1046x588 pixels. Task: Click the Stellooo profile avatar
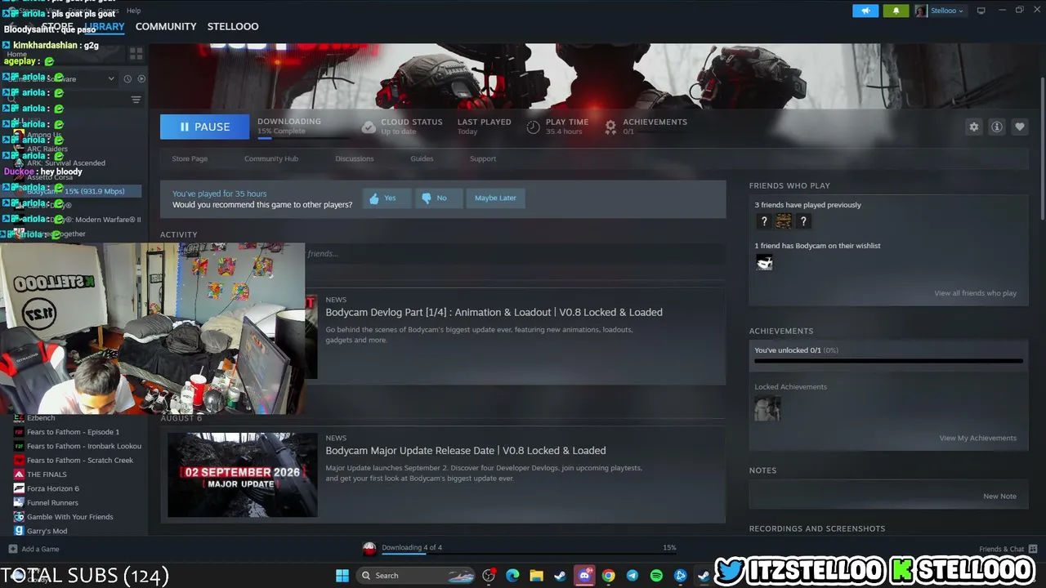[x=921, y=11]
